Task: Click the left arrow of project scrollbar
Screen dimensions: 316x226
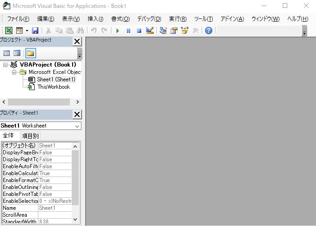Action: pyautogui.click(x=4, y=102)
